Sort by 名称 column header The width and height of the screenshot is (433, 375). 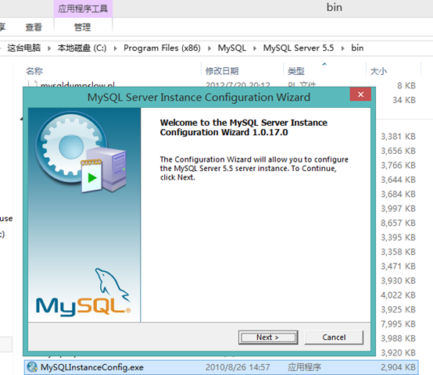pos(34,71)
